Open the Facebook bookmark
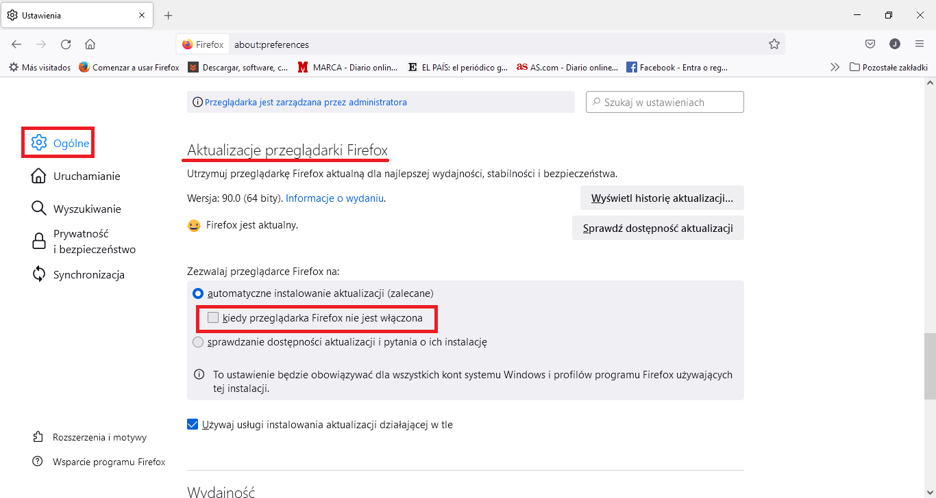This screenshot has height=498, width=936. click(677, 67)
